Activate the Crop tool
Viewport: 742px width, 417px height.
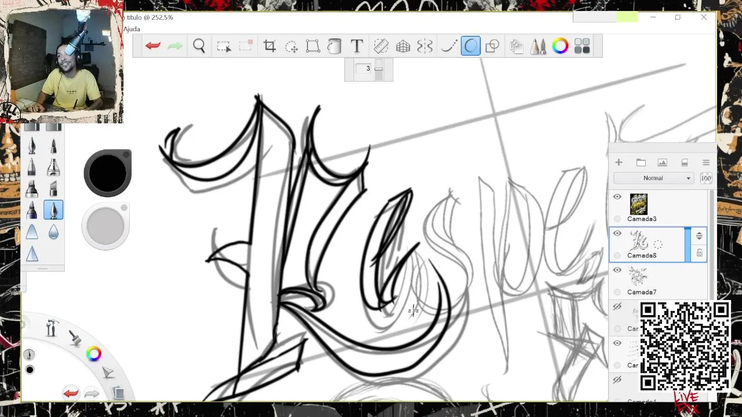[x=270, y=46]
